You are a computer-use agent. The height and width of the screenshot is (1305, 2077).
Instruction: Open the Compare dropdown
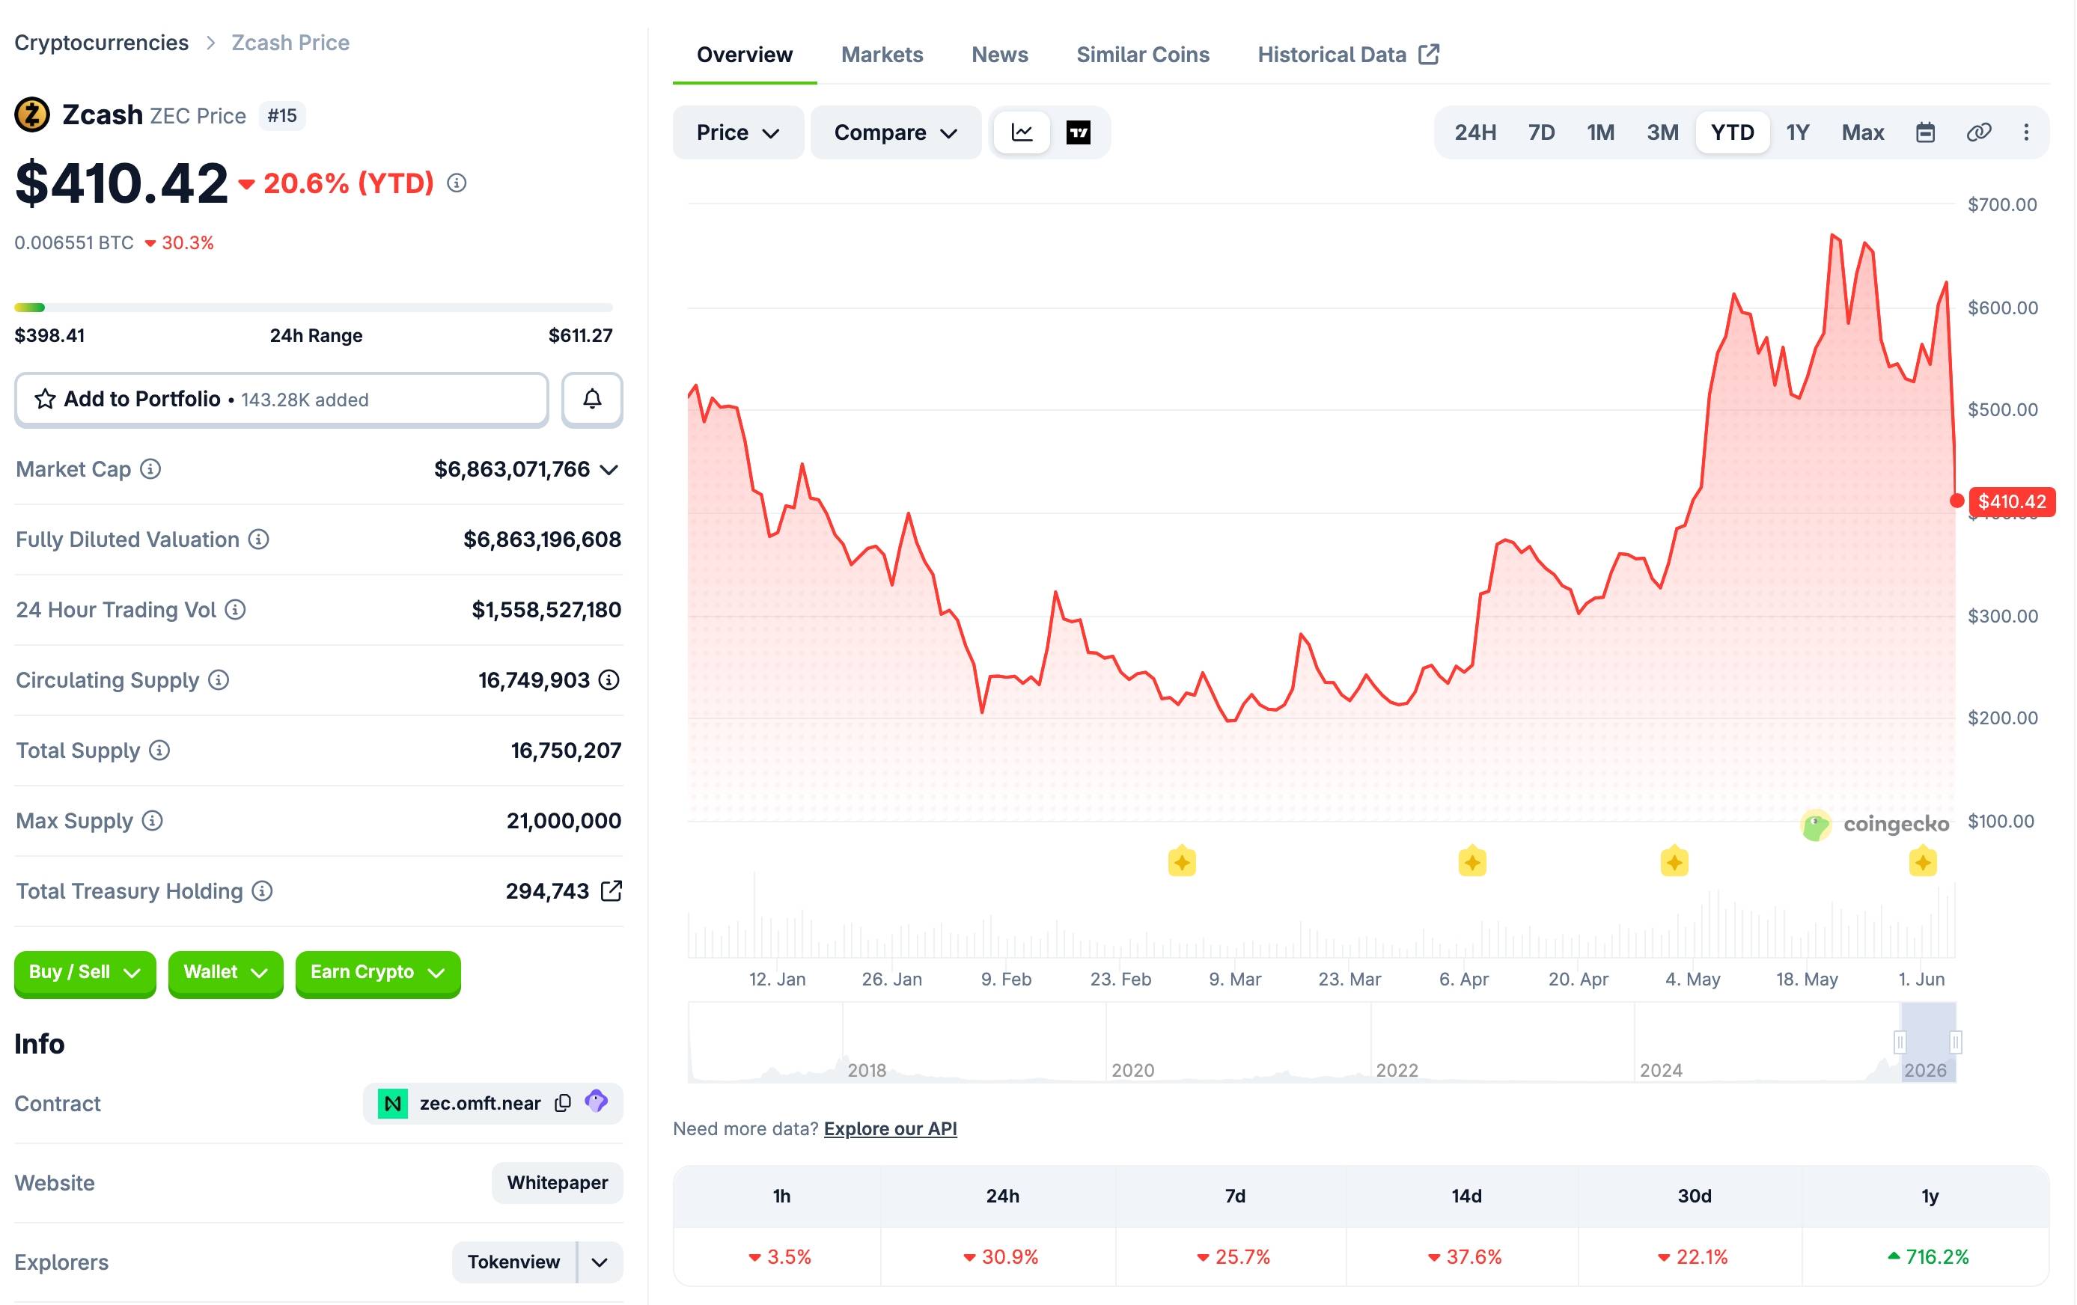coord(896,133)
